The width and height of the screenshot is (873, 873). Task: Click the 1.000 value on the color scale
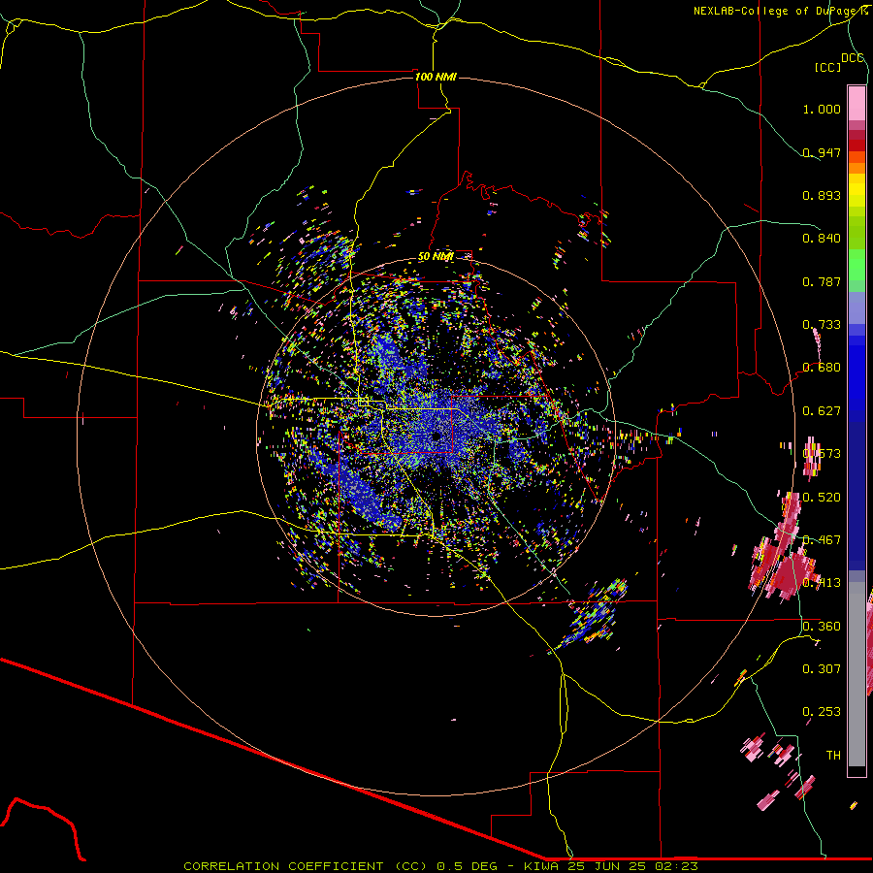822,109
